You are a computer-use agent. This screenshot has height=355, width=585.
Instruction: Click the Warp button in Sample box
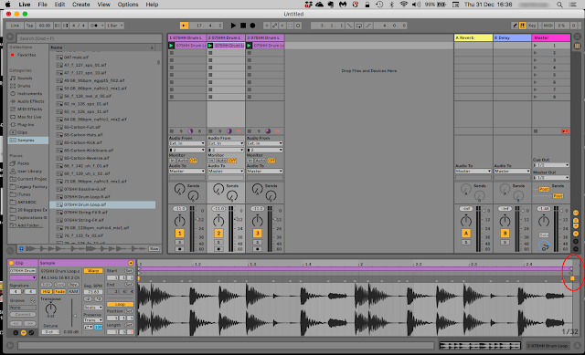[93, 271]
